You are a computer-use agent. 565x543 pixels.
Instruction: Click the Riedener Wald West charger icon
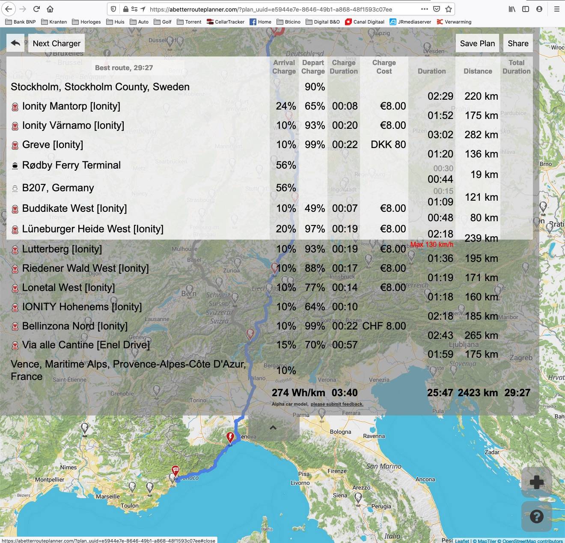pyautogui.click(x=15, y=269)
